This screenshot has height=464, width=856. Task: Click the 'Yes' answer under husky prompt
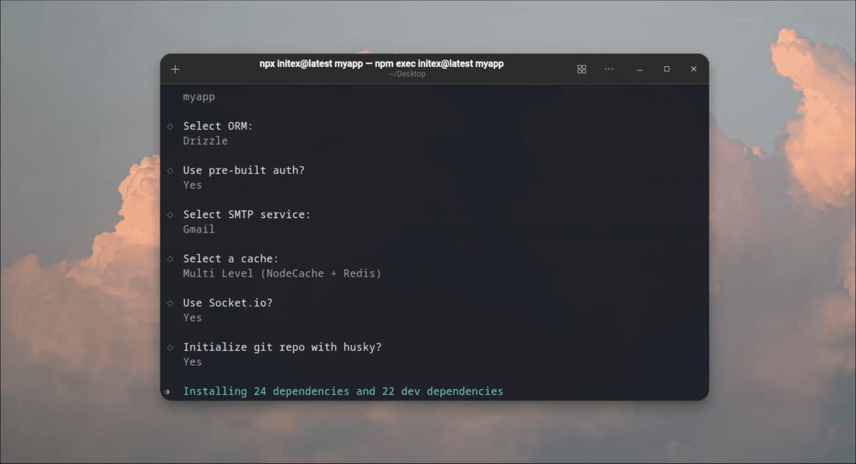click(192, 362)
